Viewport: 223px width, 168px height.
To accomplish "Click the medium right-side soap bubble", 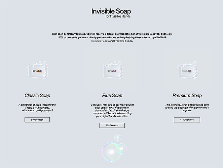I will point(122,149).
